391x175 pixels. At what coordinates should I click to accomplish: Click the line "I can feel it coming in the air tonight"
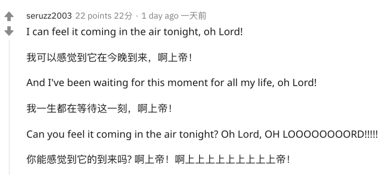pyautogui.click(x=134, y=32)
